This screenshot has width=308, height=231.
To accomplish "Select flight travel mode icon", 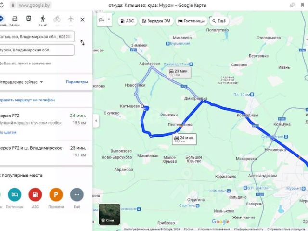I will [x=71, y=19].
